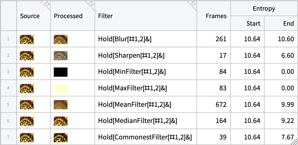Click the resize grip at table's bottom-right corner
The width and height of the screenshot is (298, 145).
[295, 142]
